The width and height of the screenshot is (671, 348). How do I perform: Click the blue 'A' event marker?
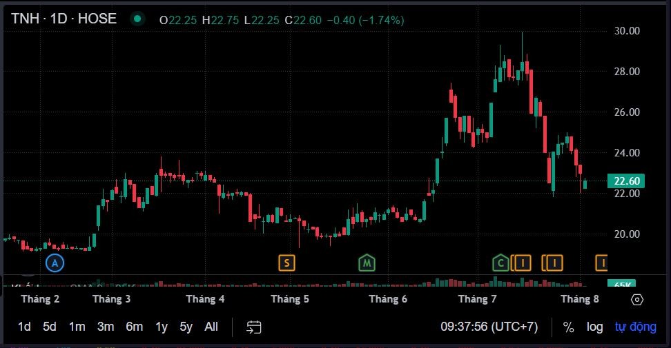pos(55,263)
